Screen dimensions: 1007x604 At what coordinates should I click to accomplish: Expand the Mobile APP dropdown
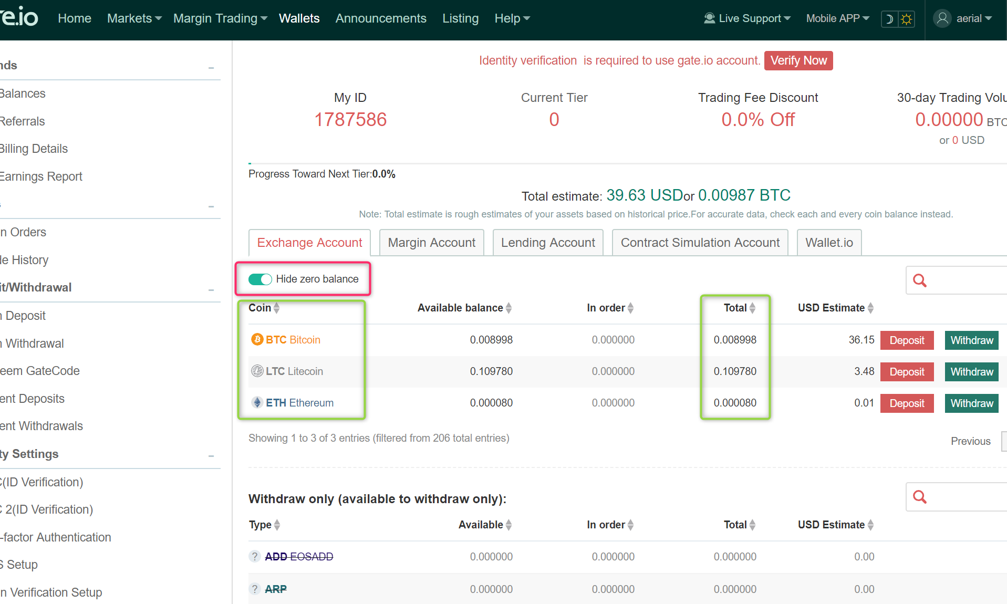838,18
